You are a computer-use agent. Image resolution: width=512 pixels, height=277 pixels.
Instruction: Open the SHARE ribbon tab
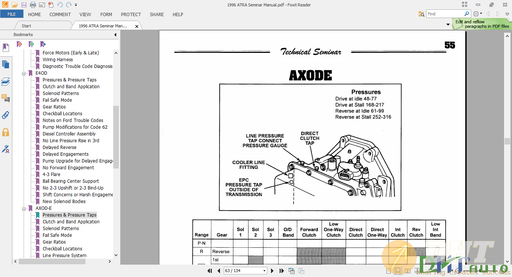[157, 14]
